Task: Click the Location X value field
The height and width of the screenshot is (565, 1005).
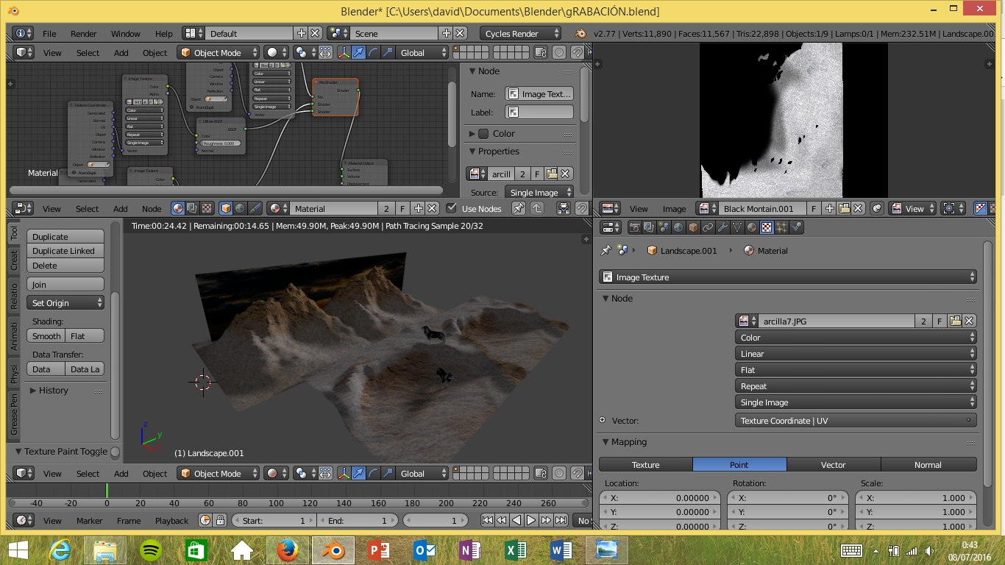Action: coord(659,498)
